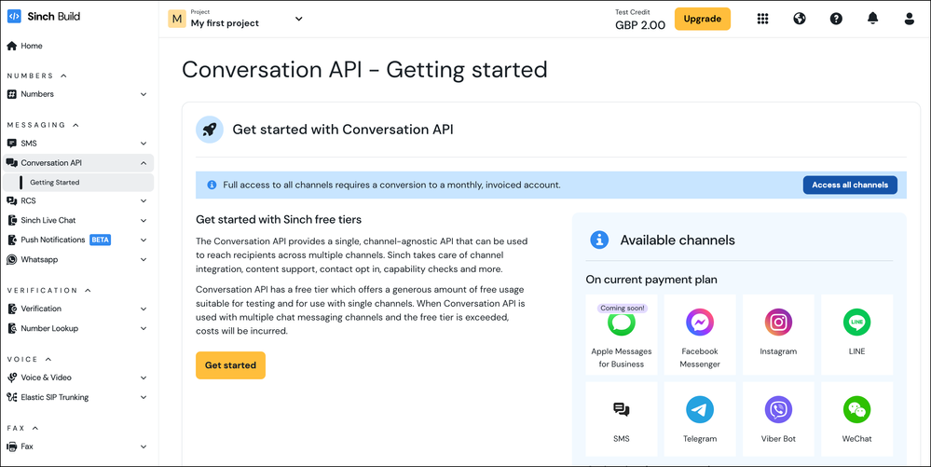Click the Elastic SIP Trunking icon

point(12,397)
